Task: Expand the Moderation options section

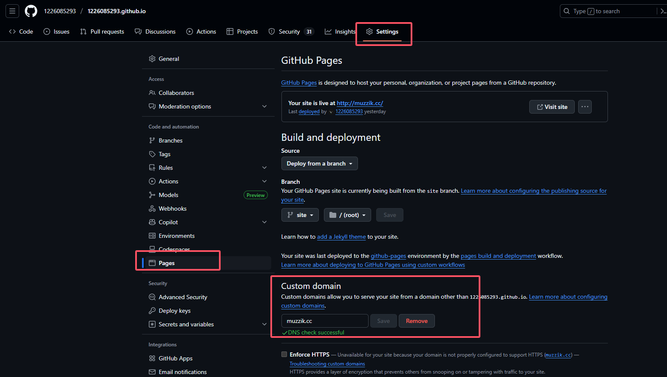Action: 264,106
